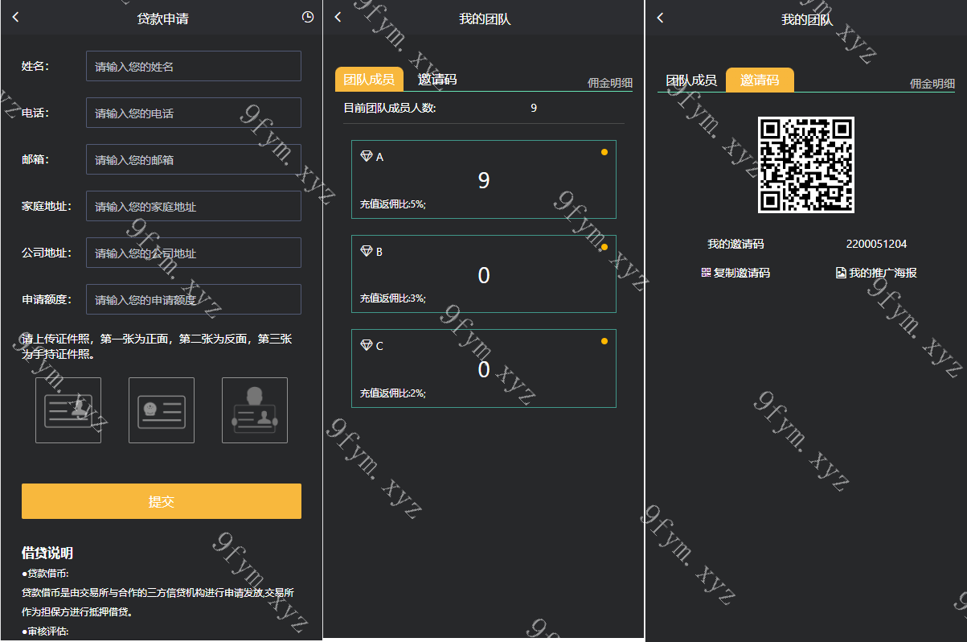Open 佣金明细 link in middle screen
Screen dimensions: 967x642
[x=610, y=83]
